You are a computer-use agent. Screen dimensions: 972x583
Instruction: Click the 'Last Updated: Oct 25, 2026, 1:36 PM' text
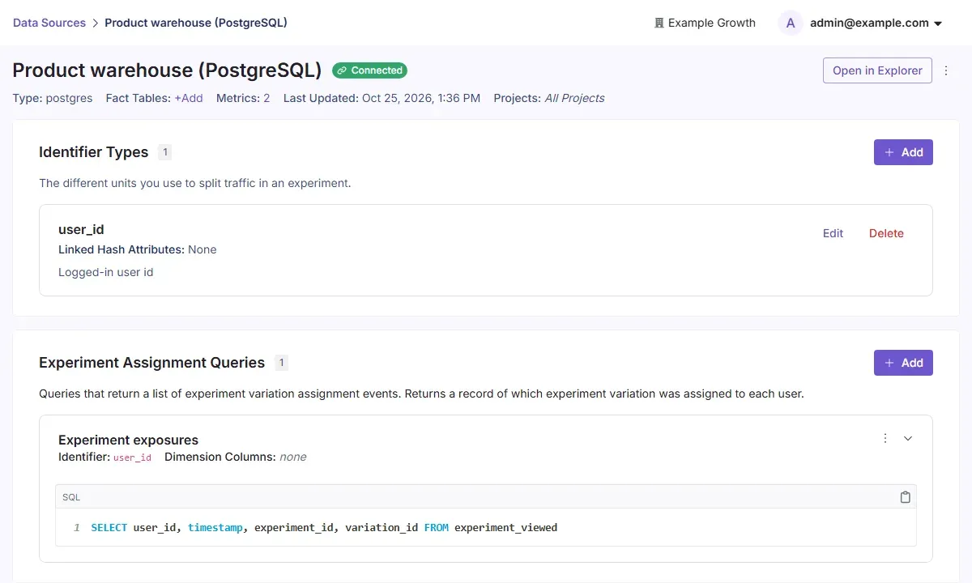[x=382, y=98]
